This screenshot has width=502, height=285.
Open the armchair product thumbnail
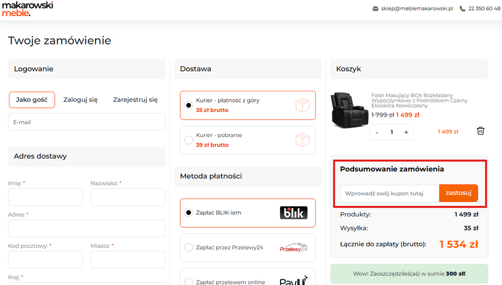tap(348, 109)
